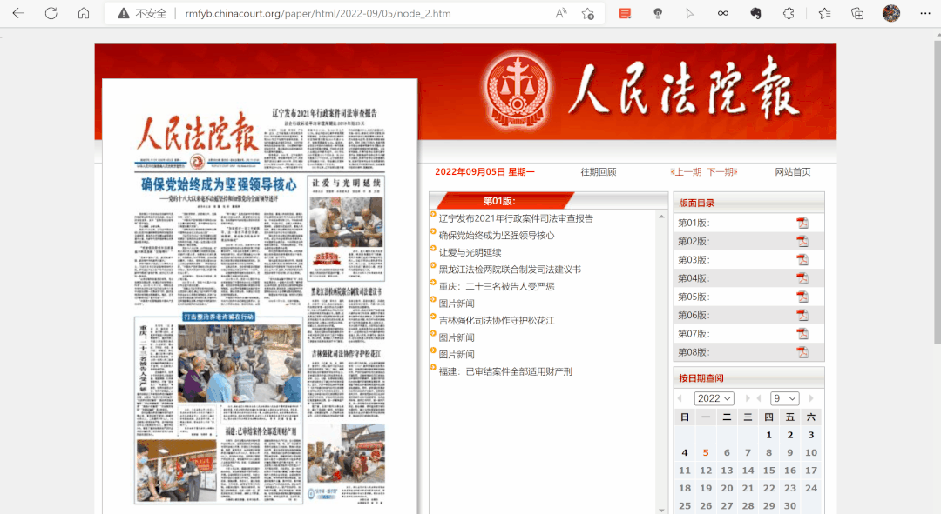Go to the next issue 下一期
This screenshot has width=941, height=514.
[722, 172]
